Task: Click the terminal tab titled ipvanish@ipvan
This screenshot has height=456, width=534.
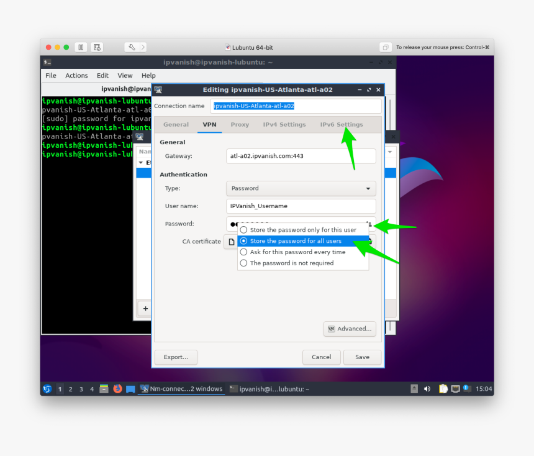Action: (x=125, y=89)
